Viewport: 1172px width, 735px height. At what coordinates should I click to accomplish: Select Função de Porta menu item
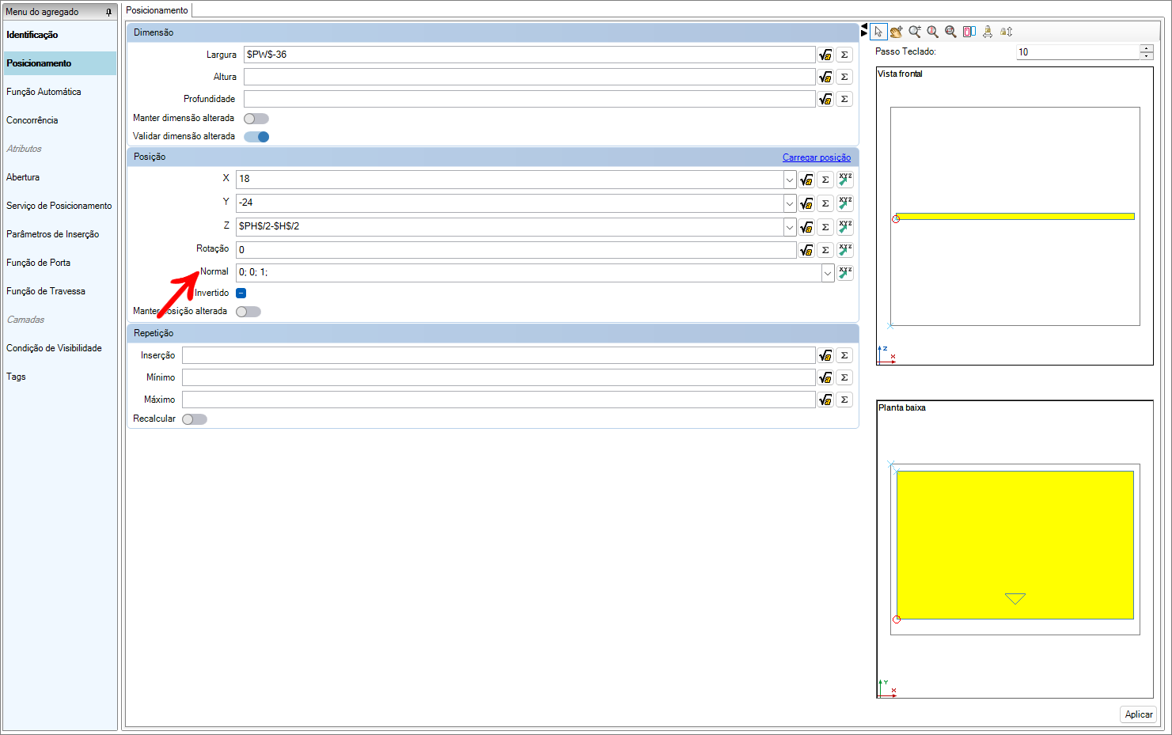(x=39, y=263)
